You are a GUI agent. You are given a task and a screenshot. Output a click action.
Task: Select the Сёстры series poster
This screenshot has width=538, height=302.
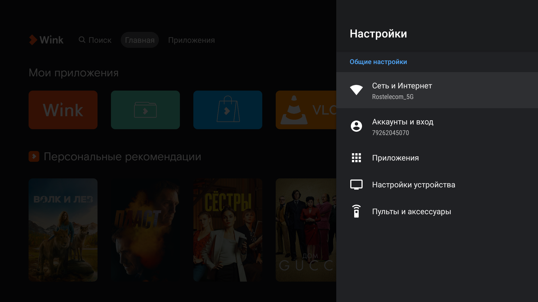point(228,230)
